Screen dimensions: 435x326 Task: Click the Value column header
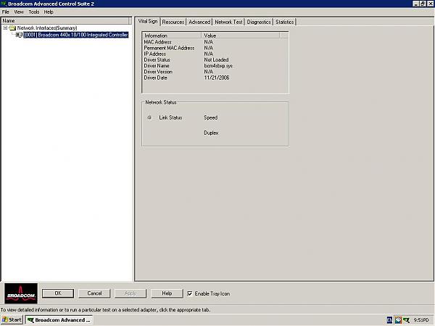240,35
